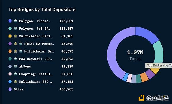Select the blue Polygon: Plasma legend dot
This screenshot has width=172, height=104.
[10, 21]
